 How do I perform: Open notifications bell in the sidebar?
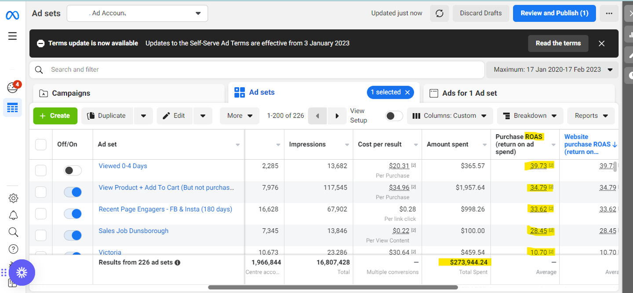pyautogui.click(x=13, y=215)
